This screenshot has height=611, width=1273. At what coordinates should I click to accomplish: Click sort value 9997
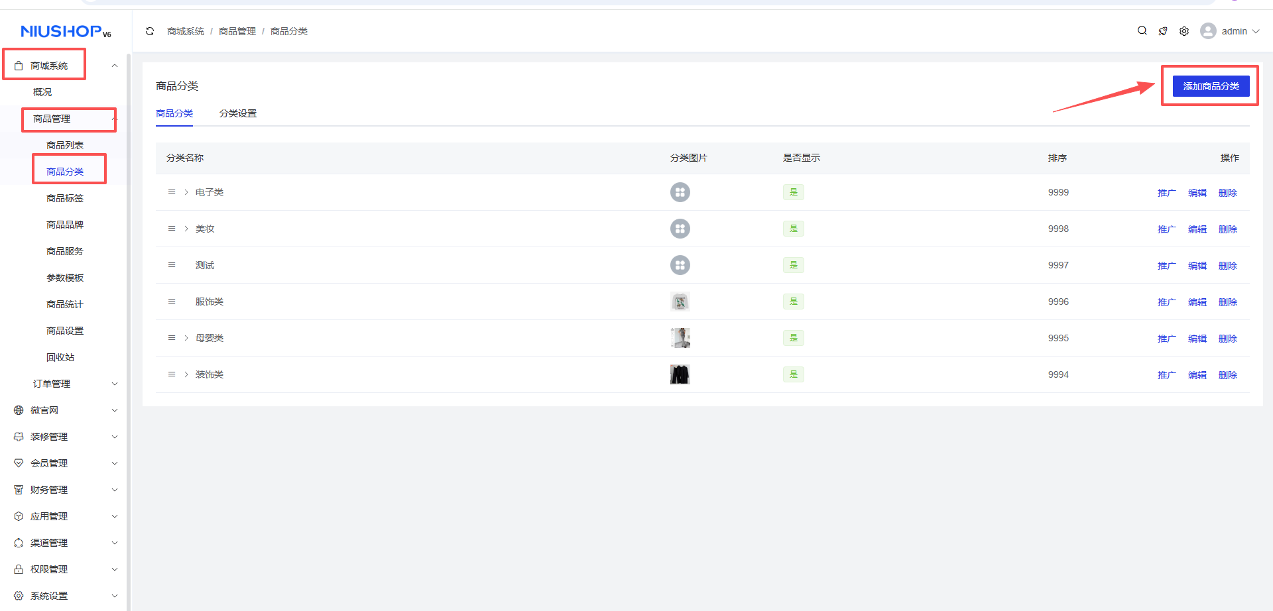tap(1058, 265)
